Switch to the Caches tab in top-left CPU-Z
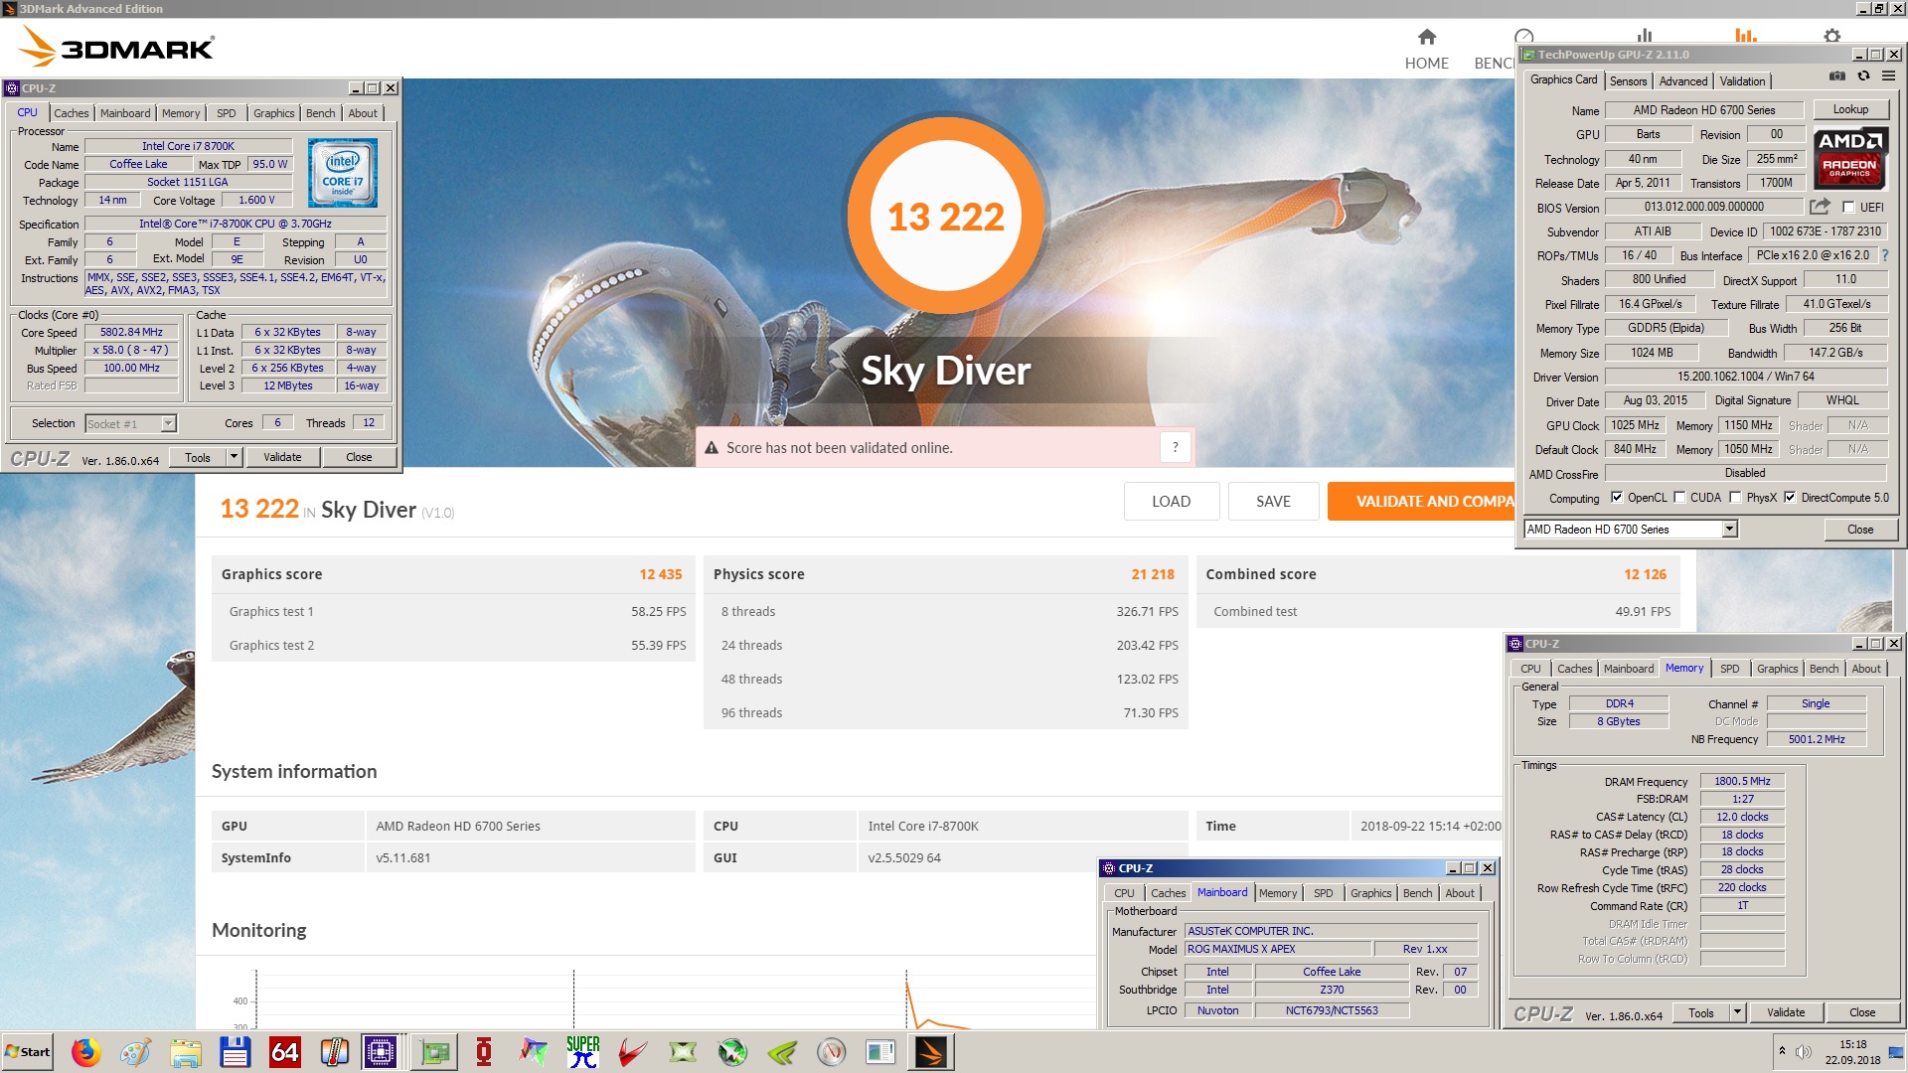The width and height of the screenshot is (1908, 1073). pyautogui.click(x=71, y=113)
